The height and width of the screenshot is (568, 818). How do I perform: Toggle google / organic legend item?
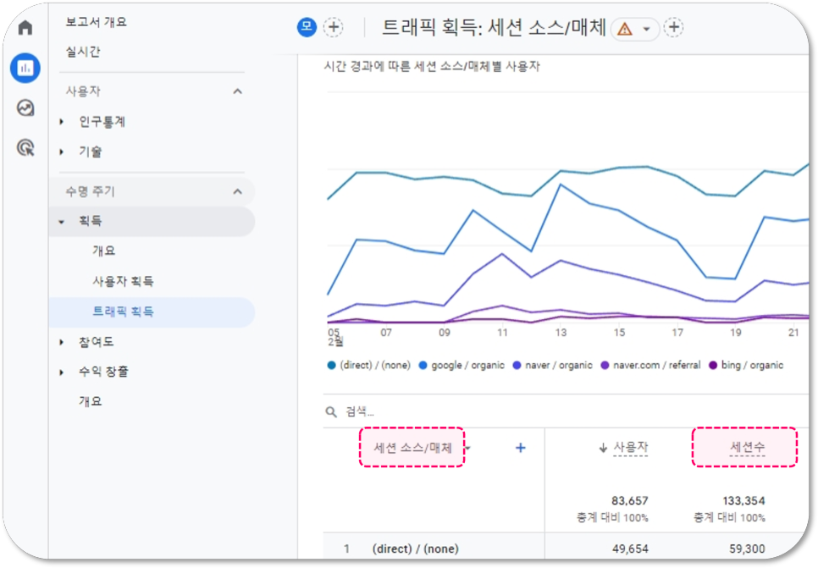(x=462, y=365)
